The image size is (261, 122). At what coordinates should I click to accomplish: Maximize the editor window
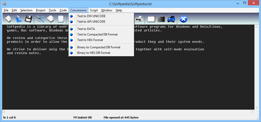pyautogui.click(x=245, y=3)
